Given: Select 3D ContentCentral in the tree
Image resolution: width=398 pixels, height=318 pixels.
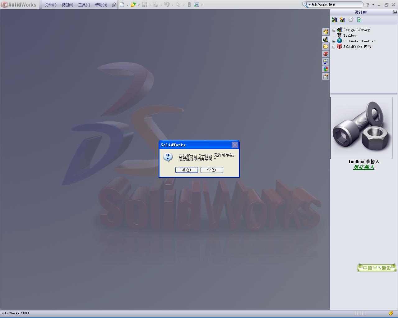Looking at the screenshot, I should point(359,41).
